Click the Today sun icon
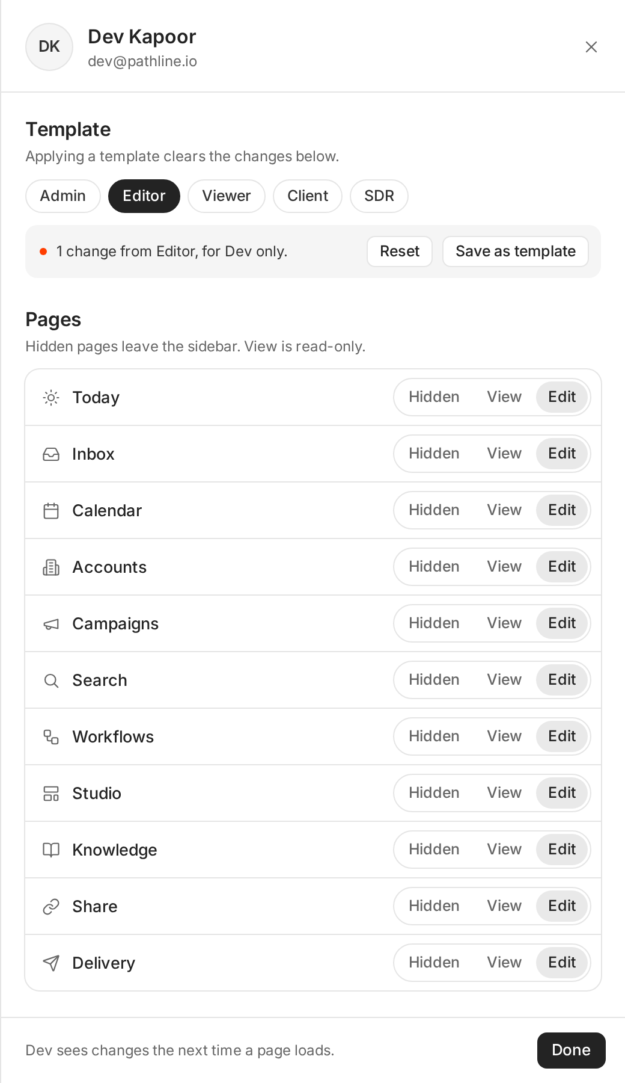The width and height of the screenshot is (625, 1083). tap(51, 398)
